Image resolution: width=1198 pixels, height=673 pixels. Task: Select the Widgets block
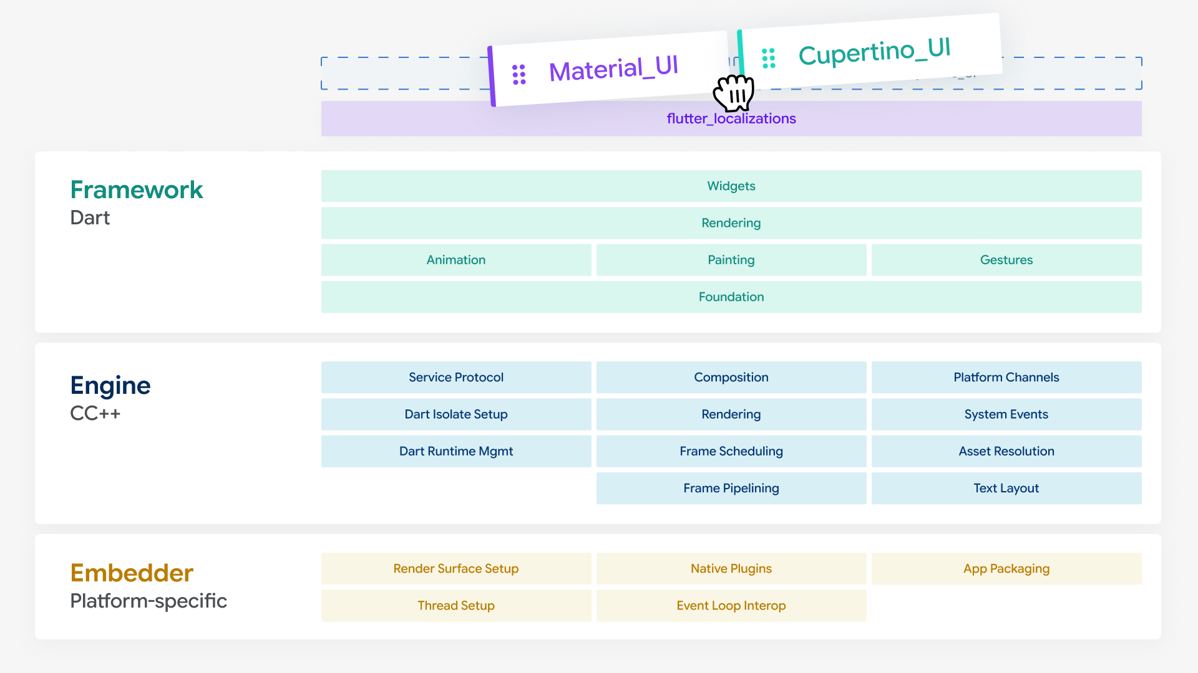(x=731, y=186)
